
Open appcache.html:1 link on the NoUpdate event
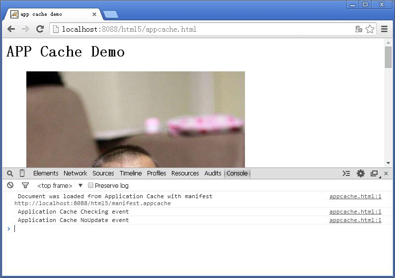coord(355,220)
